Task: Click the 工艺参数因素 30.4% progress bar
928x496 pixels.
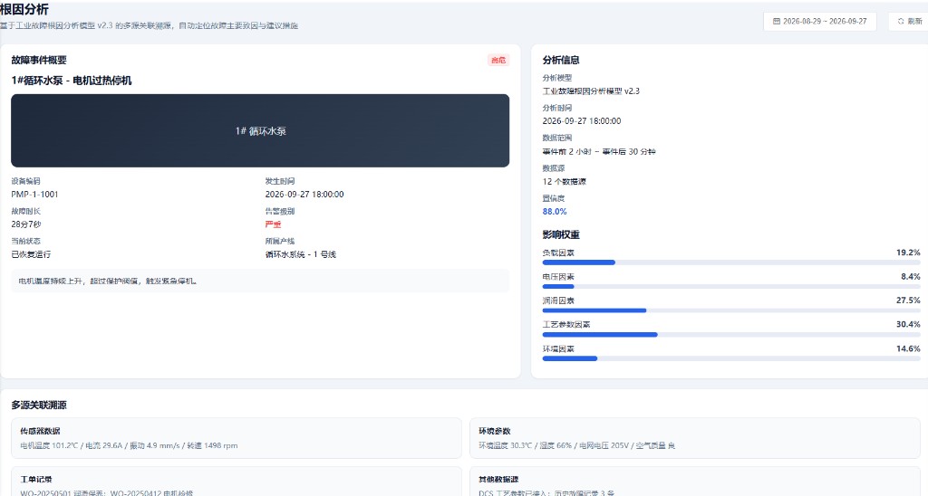Action: tap(731, 335)
